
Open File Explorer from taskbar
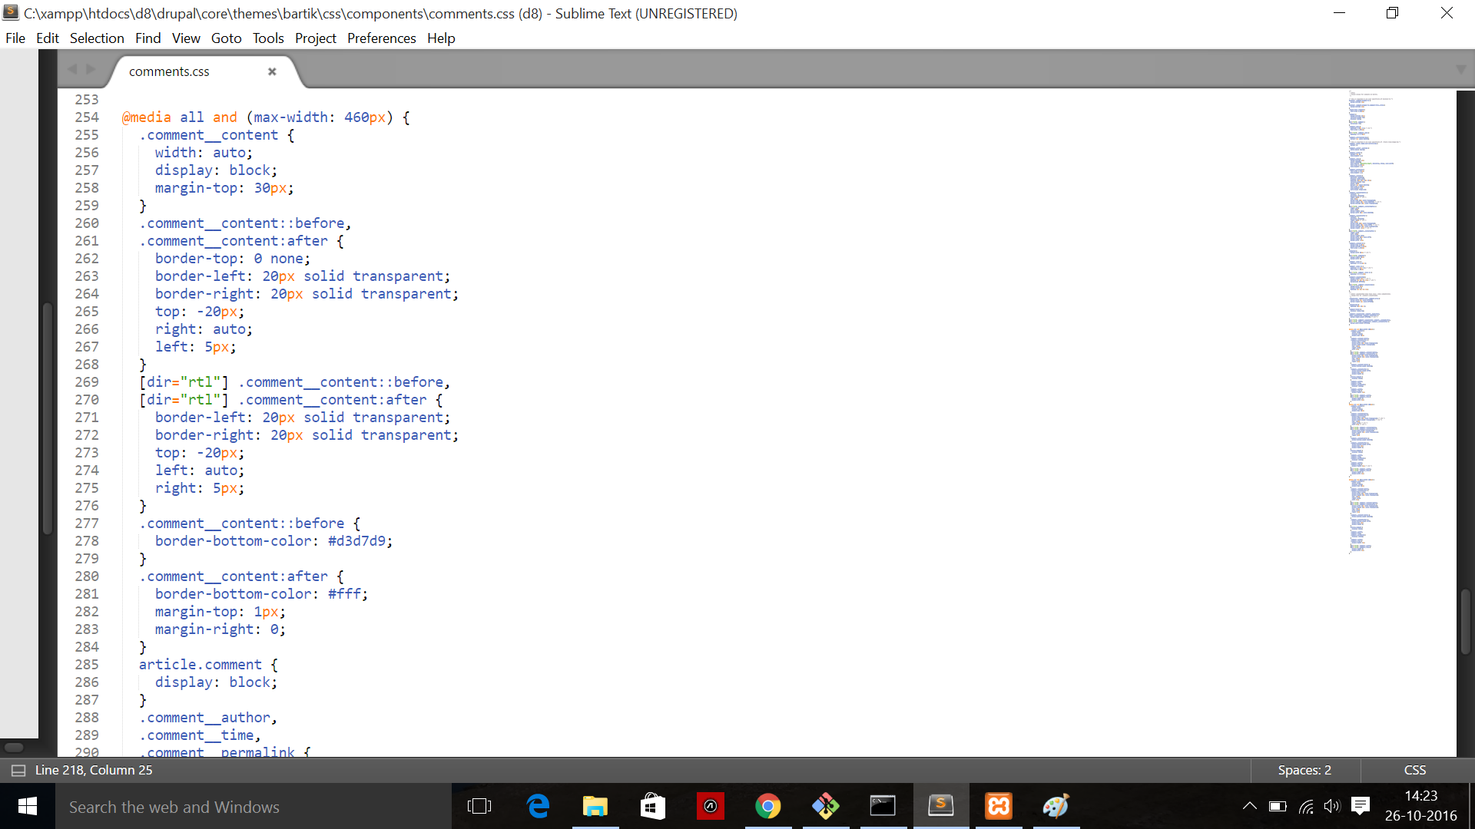[595, 806]
